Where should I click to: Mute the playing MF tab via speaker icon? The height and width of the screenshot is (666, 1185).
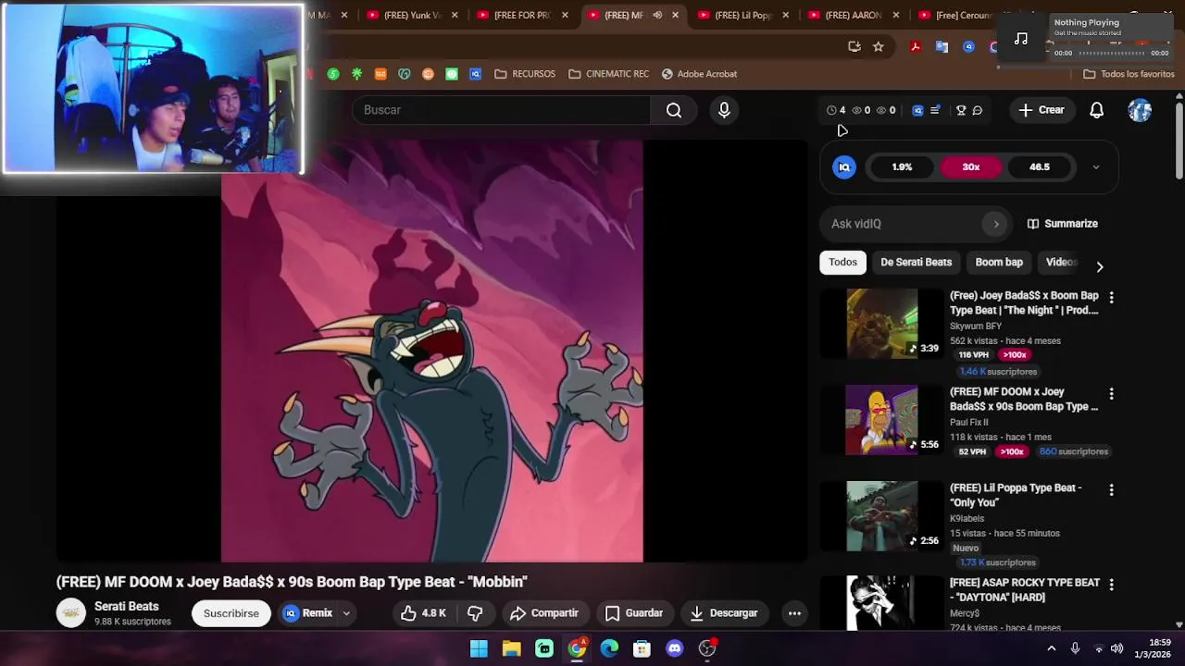pos(657,15)
